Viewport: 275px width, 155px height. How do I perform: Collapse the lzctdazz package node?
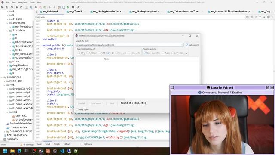point(7,31)
